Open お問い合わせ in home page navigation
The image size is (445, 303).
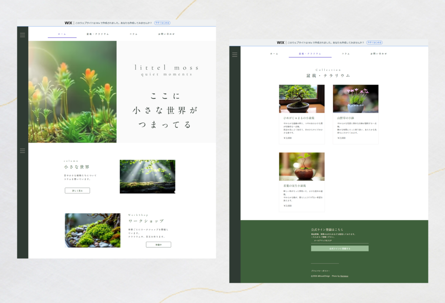[x=166, y=34]
